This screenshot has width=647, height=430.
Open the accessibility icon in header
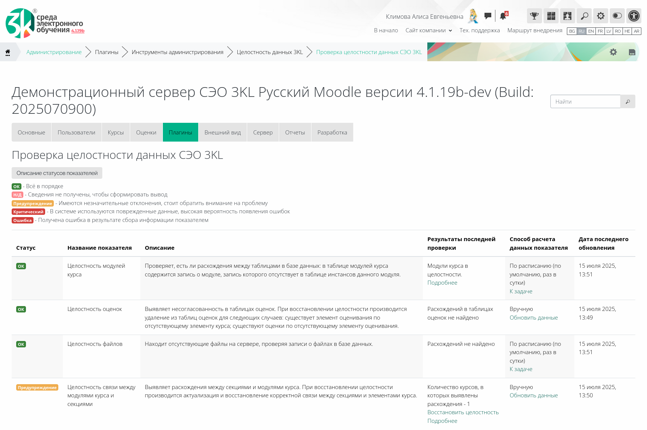point(634,16)
